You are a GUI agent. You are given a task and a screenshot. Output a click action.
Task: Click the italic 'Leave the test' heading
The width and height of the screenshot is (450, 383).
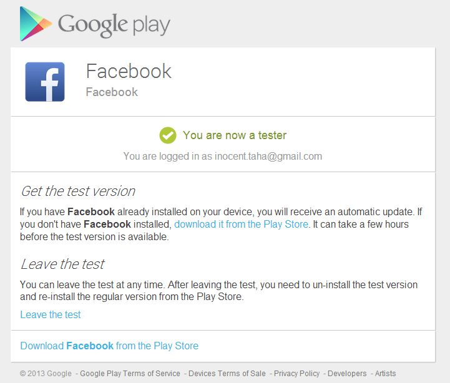point(62,264)
